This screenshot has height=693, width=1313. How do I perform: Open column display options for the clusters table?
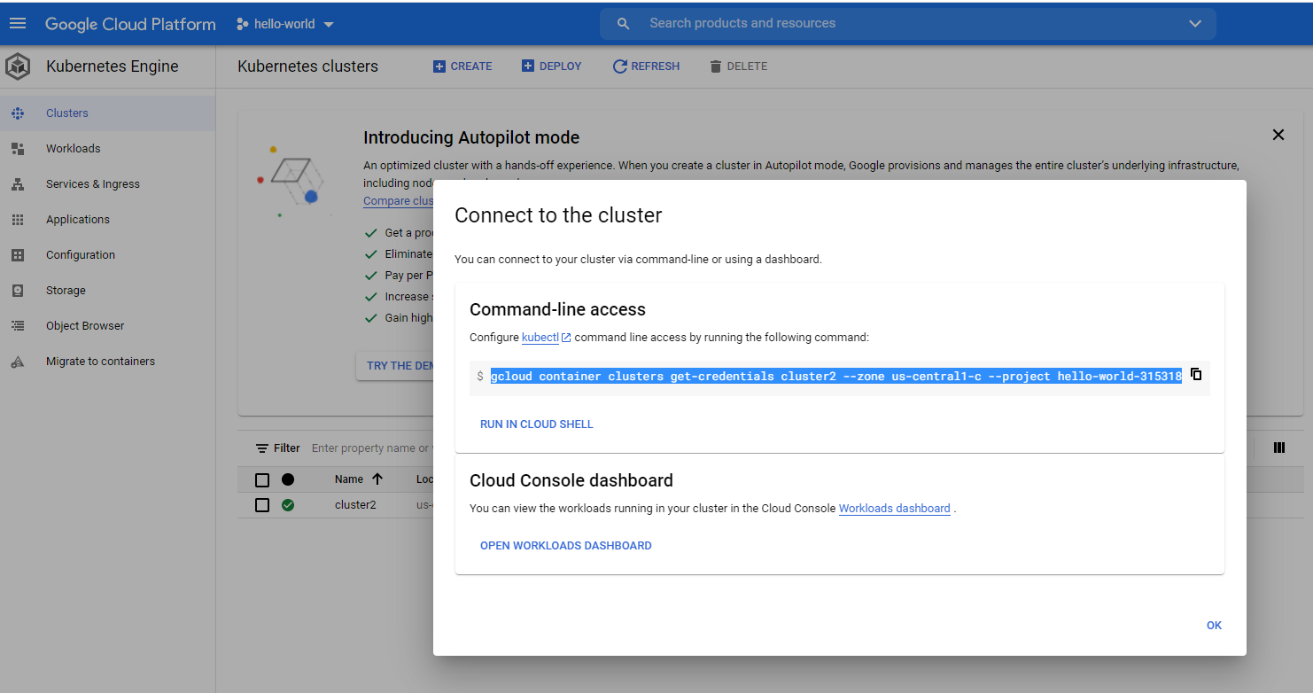point(1278,448)
